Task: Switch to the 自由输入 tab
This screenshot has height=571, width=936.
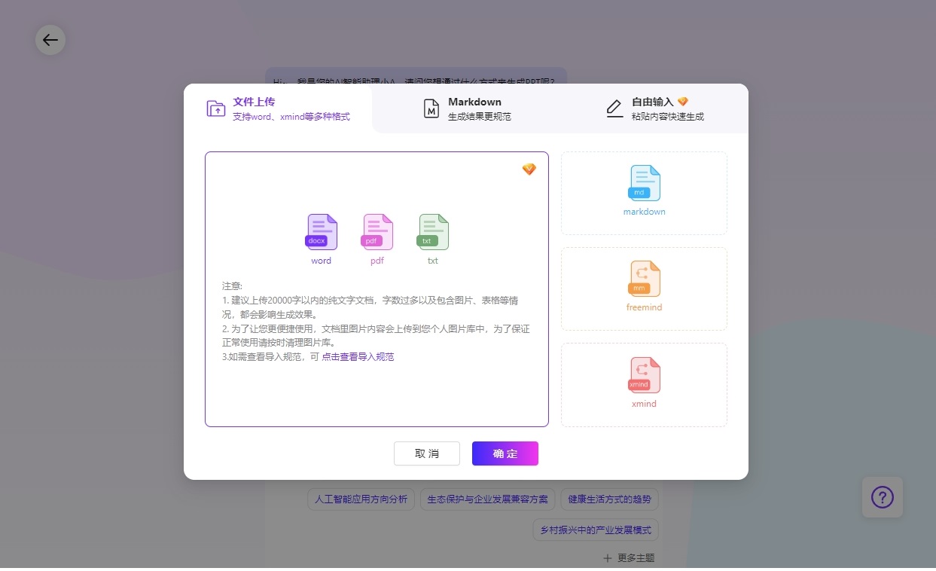Action: pyautogui.click(x=655, y=108)
